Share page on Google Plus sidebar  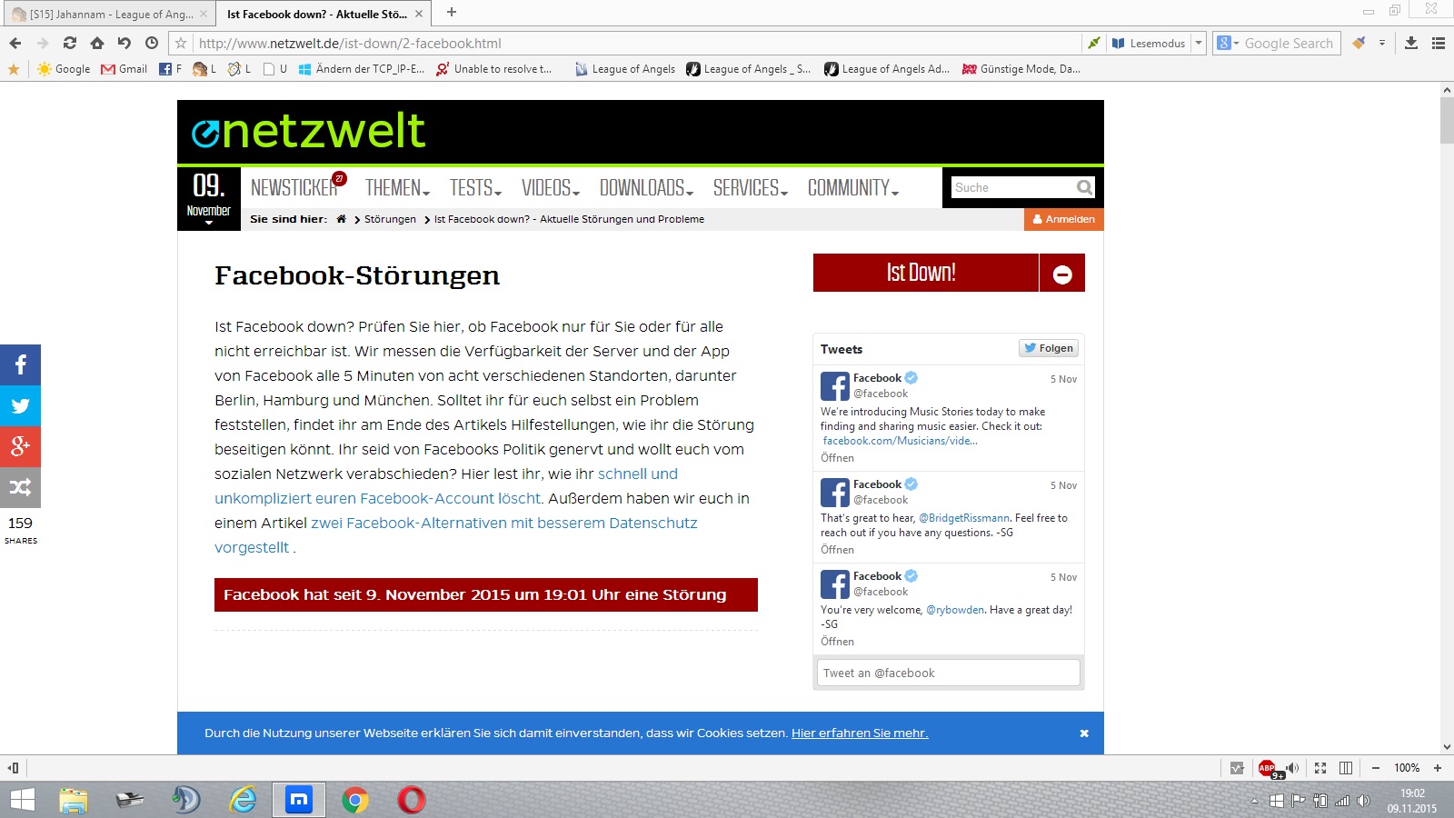[20, 446]
